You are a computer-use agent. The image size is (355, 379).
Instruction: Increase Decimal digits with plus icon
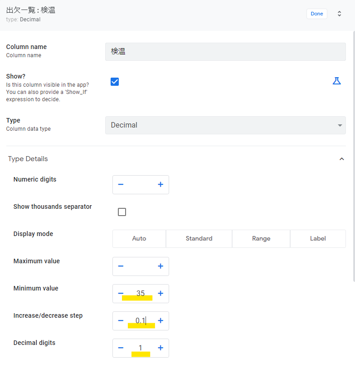point(160,348)
